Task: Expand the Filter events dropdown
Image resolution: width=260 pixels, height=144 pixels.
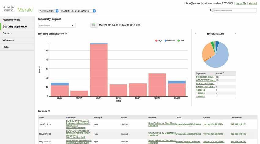Action: click(57, 26)
